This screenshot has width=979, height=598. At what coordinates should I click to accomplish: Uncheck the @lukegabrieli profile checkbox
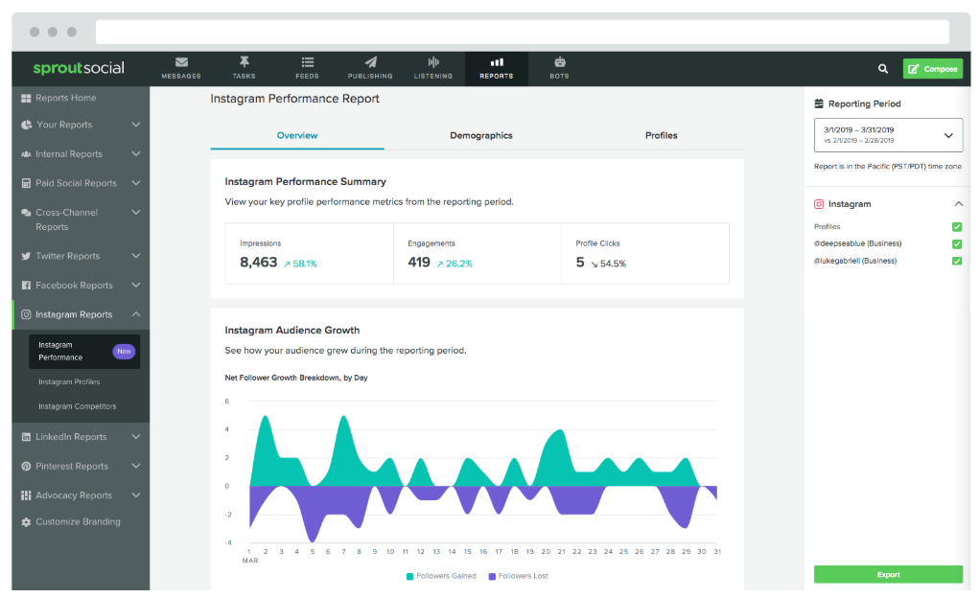(957, 261)
